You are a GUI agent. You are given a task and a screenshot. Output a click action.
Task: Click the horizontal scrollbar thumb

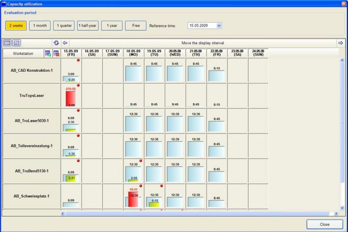click(198, 214)
